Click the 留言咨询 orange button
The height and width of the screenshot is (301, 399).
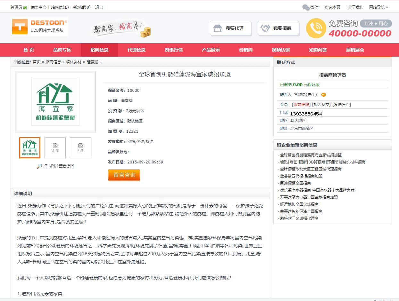coord(124,175)
